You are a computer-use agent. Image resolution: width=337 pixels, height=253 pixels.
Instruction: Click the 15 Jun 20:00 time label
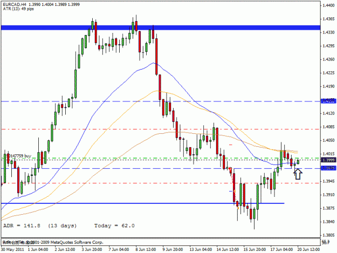point(255,250)
